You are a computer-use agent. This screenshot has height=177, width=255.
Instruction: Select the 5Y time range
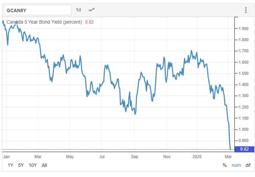click(x=21, y=165)
